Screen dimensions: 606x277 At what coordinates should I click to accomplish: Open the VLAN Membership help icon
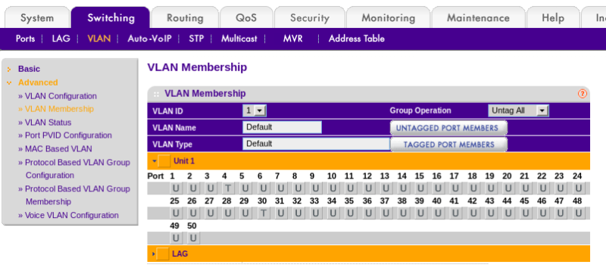(582, 94)
